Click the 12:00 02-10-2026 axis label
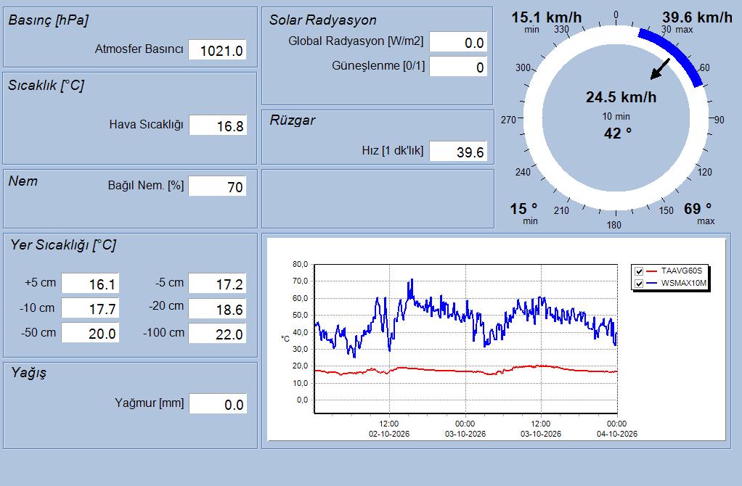742x486 pixels. pos(389,429)
